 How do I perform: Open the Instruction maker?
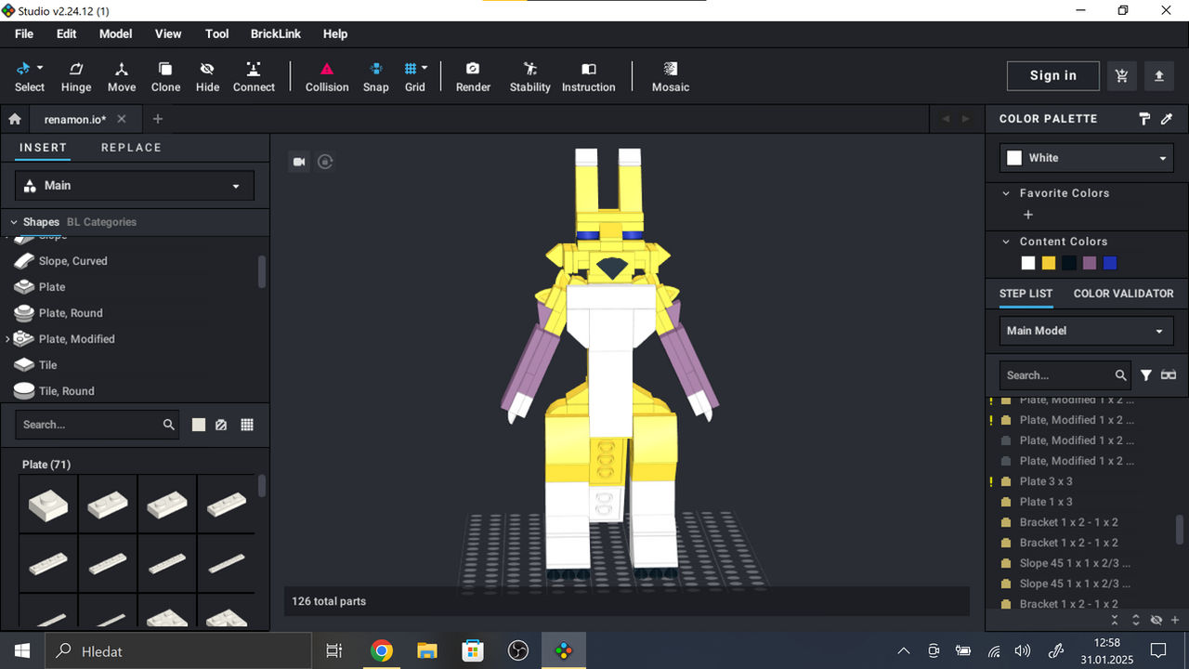pos(588,76)
